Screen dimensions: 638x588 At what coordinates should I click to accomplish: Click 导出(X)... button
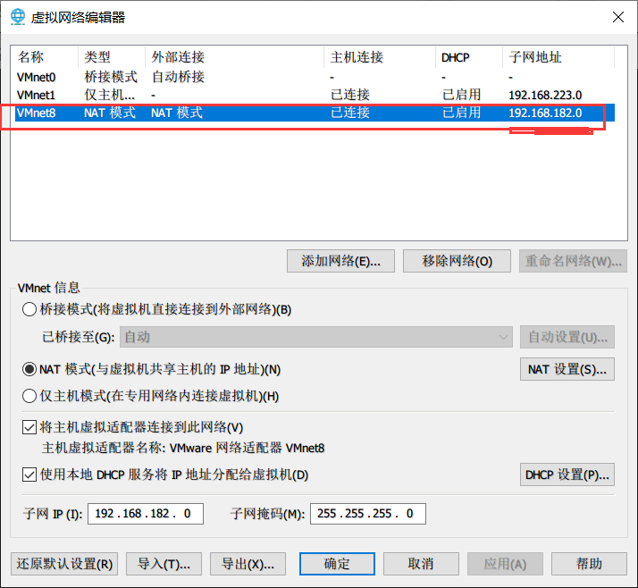[x=248, y=564]
